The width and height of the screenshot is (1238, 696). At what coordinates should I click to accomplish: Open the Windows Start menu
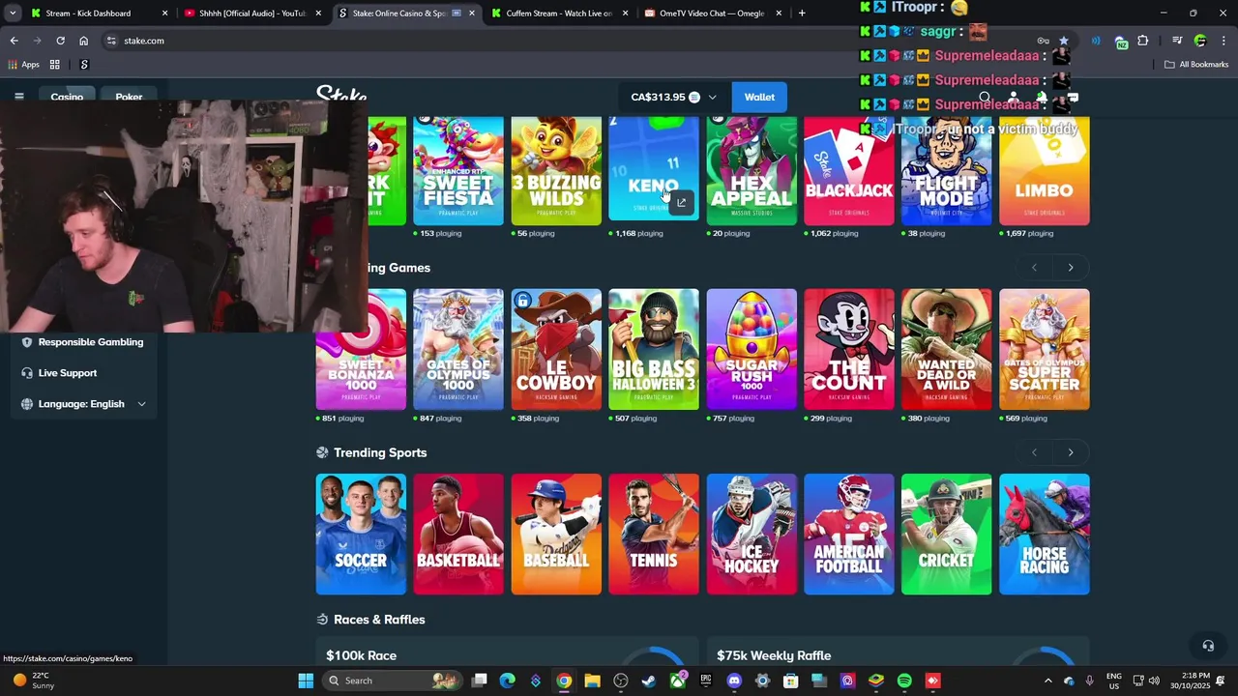306,681
